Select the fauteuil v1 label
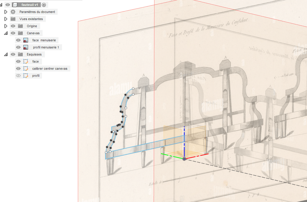 30,5
